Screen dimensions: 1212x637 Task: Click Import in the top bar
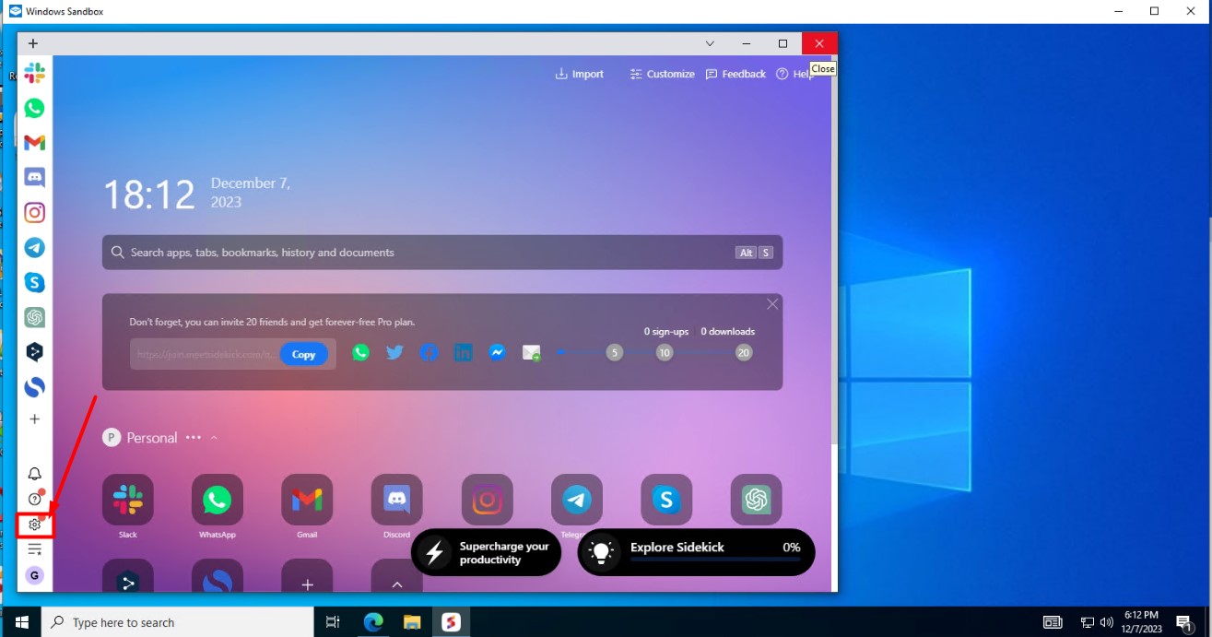click(x=579, y=74)
